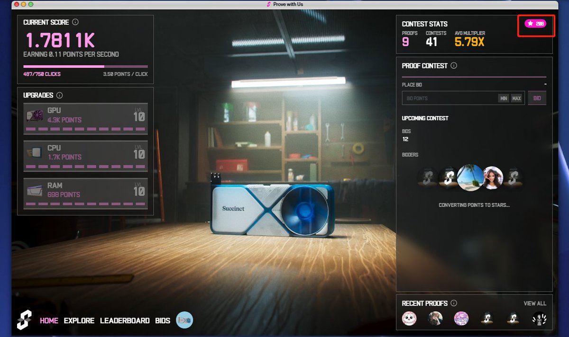
Task: Open the Current Score info icon
Action: [x=75, y=22]
